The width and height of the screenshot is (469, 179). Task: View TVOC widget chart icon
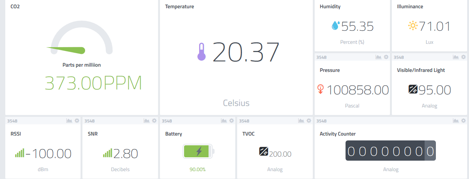coord(301,121)
